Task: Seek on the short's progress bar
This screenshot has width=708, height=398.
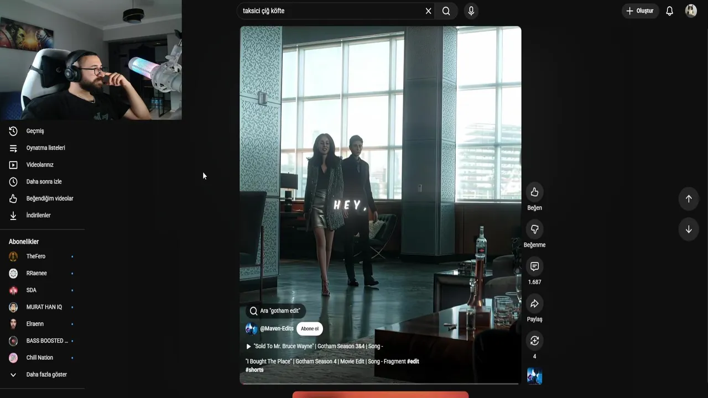Action: point(381,383)
